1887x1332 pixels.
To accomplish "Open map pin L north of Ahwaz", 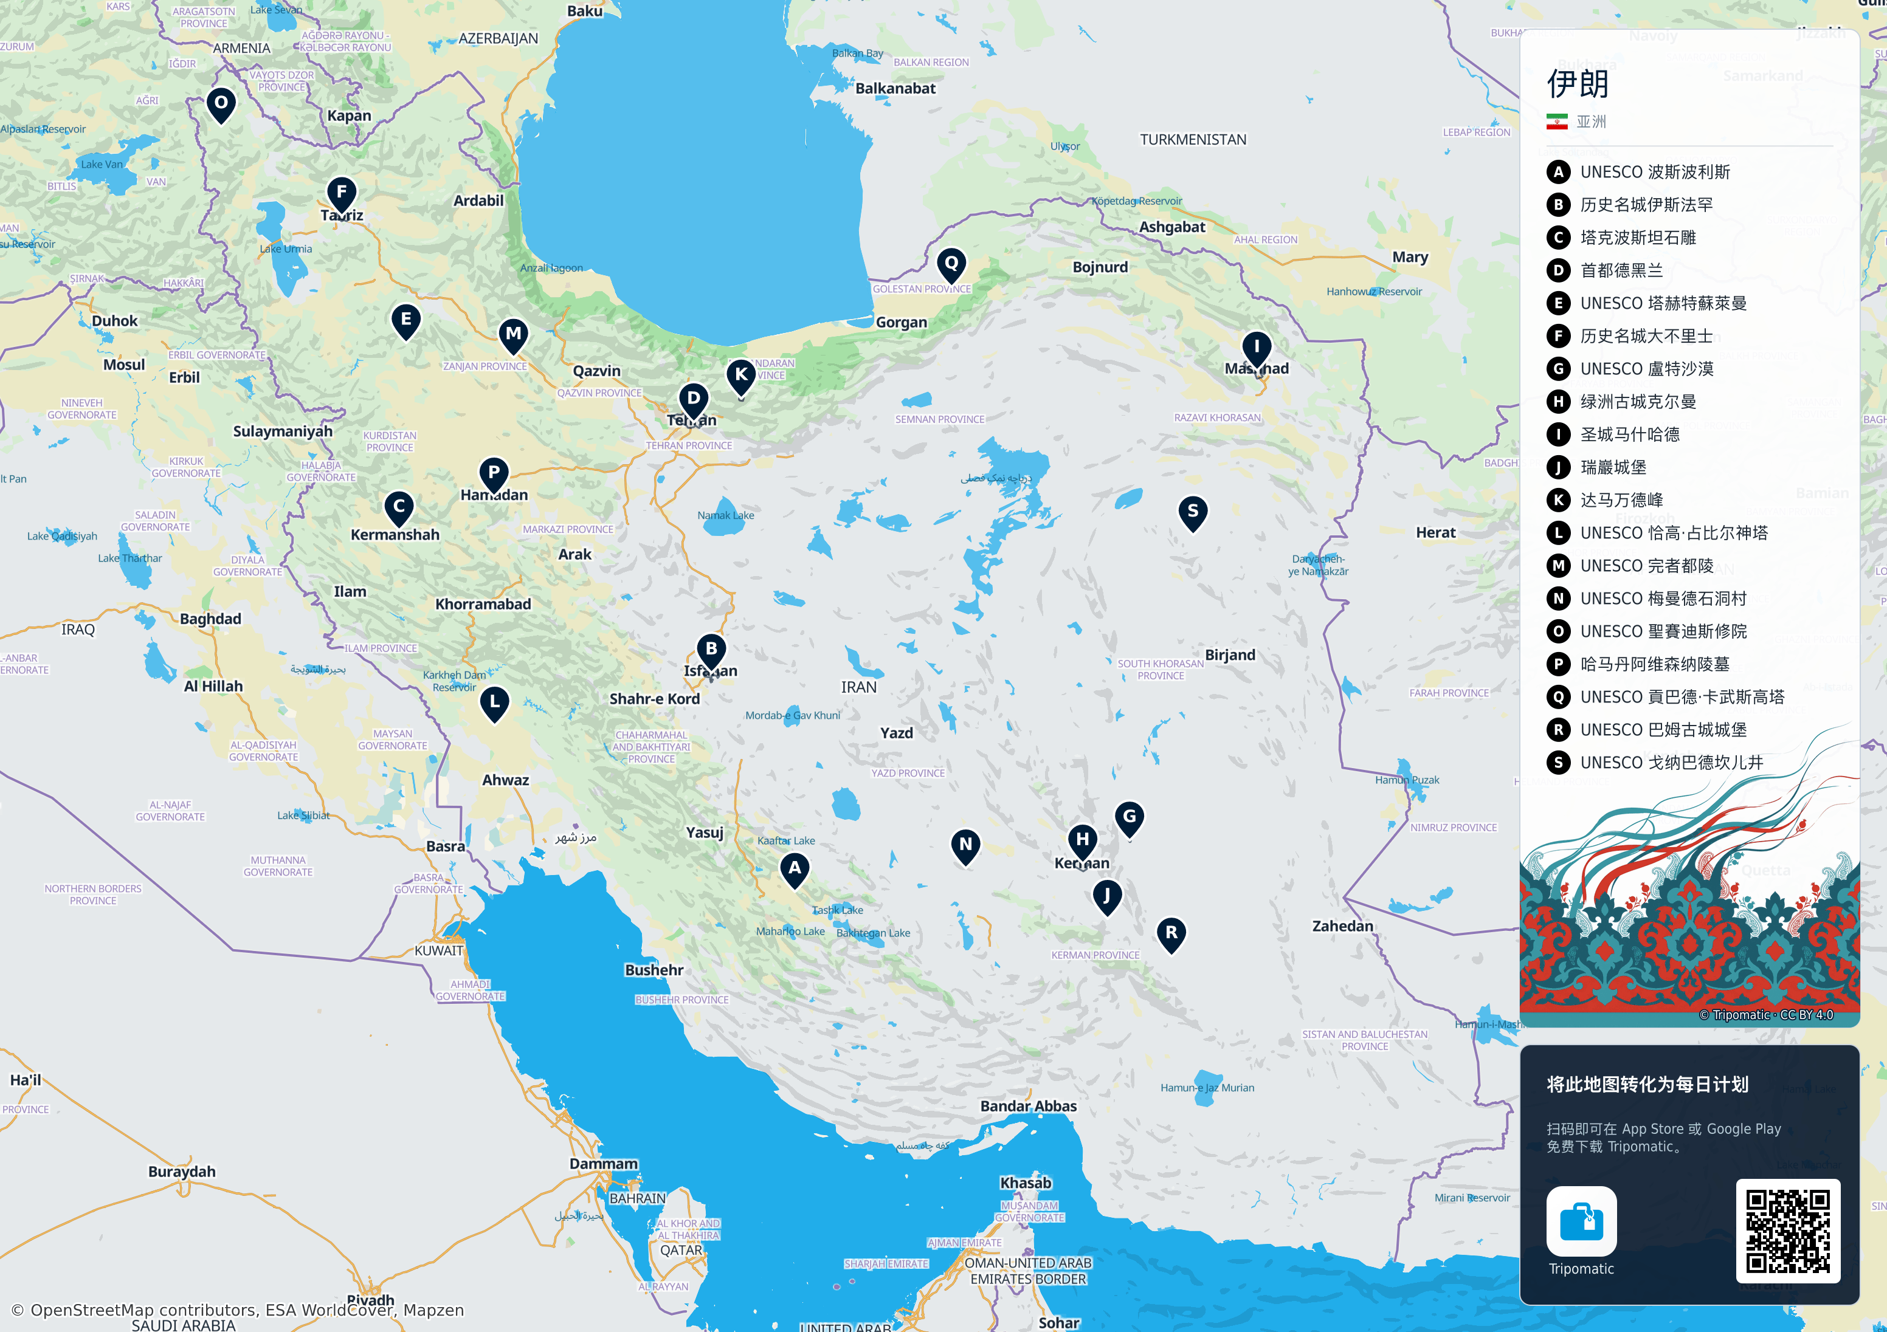I will (495, 705).
